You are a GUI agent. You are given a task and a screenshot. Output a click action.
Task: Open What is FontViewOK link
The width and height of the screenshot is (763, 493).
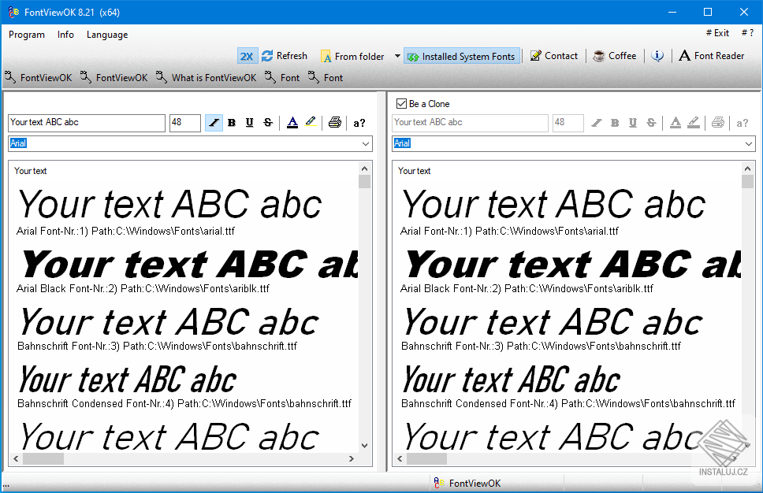point(206,77)
